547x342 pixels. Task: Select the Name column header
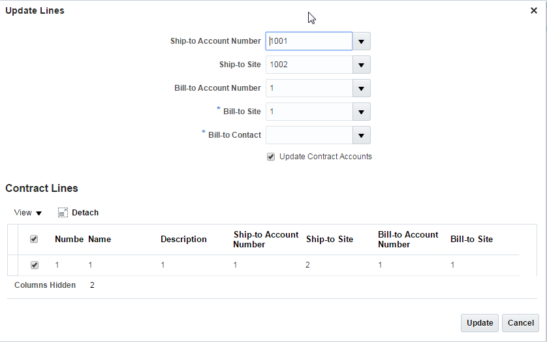coord(99,240)
